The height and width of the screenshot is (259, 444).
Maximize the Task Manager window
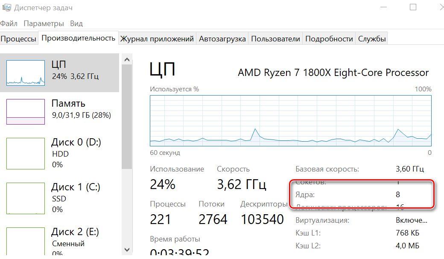[x=413, y=7]
